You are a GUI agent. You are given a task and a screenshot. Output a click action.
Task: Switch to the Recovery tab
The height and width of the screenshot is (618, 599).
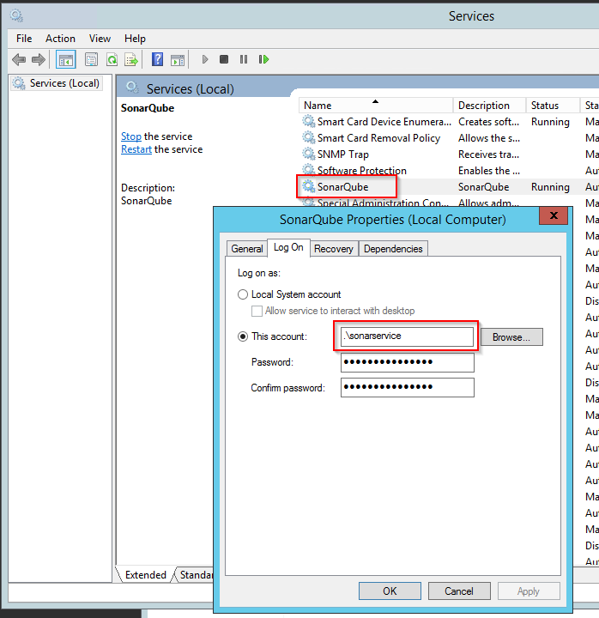333,248
